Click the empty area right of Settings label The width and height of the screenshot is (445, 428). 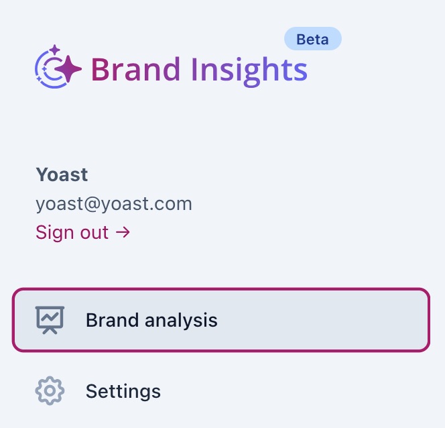pos(302,391)
